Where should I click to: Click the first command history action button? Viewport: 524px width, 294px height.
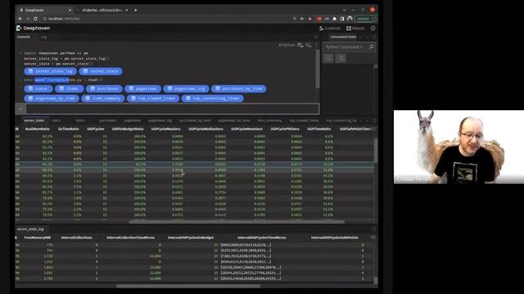(329, 58)
